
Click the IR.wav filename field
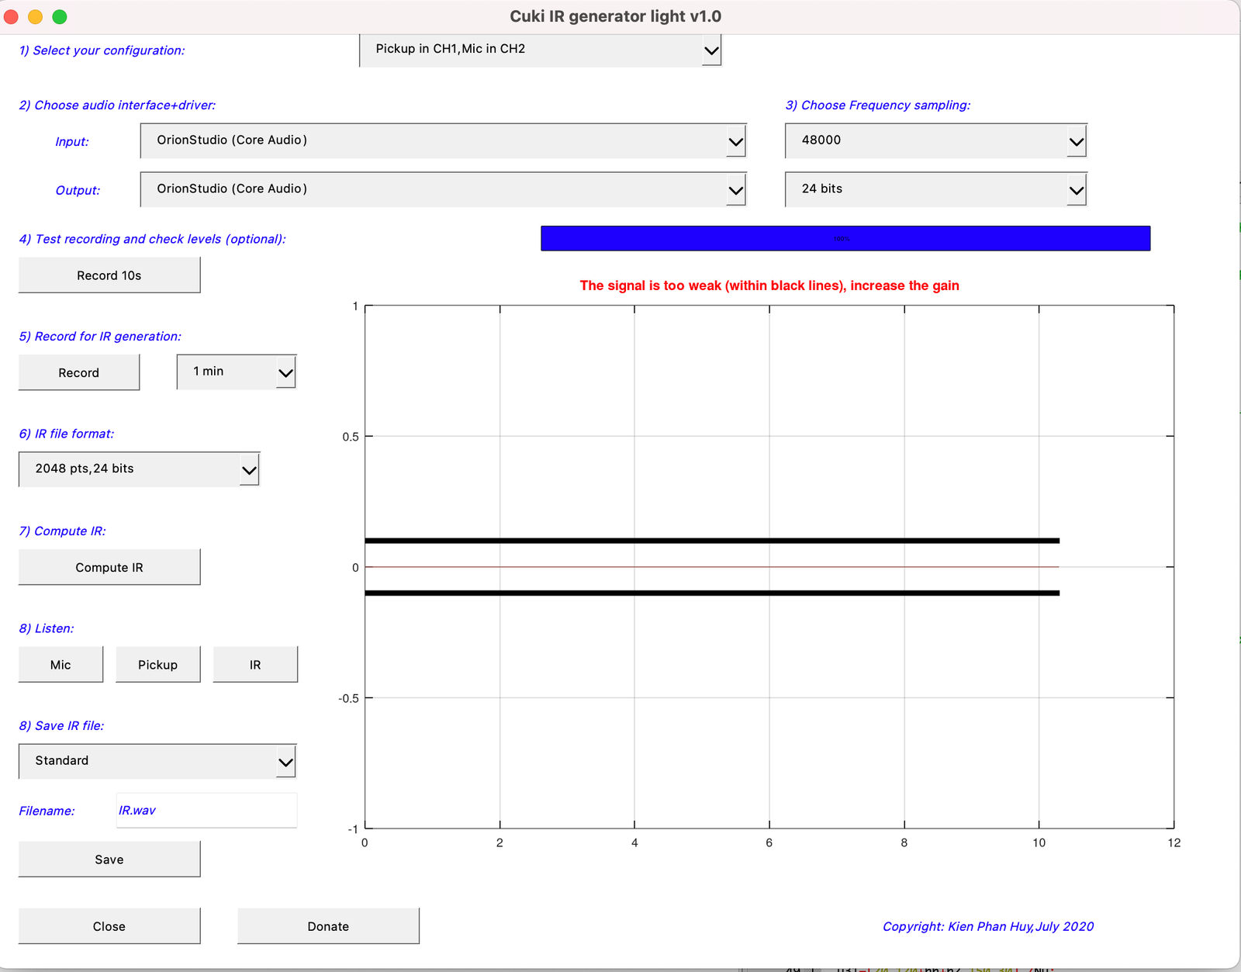(x=206, y=811)
